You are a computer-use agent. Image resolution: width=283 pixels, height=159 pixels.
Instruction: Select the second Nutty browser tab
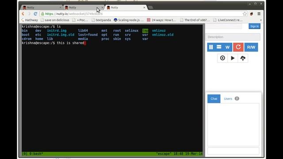tap(84, 8)
